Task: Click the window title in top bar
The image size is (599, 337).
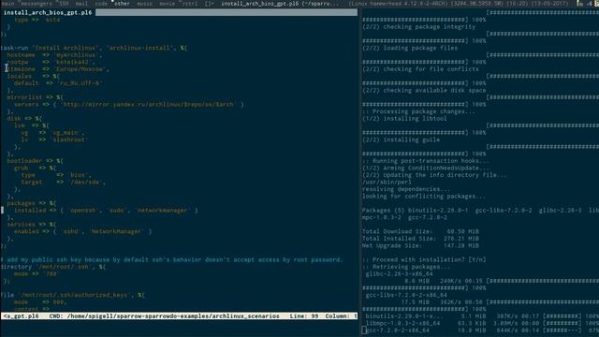Action: 280,4
